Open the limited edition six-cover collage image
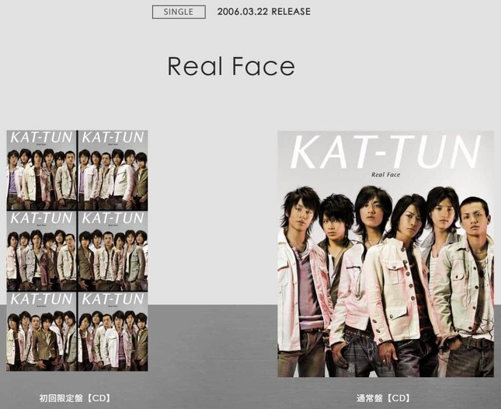Screen dimensions: 501x409 (x=77, y=250)
